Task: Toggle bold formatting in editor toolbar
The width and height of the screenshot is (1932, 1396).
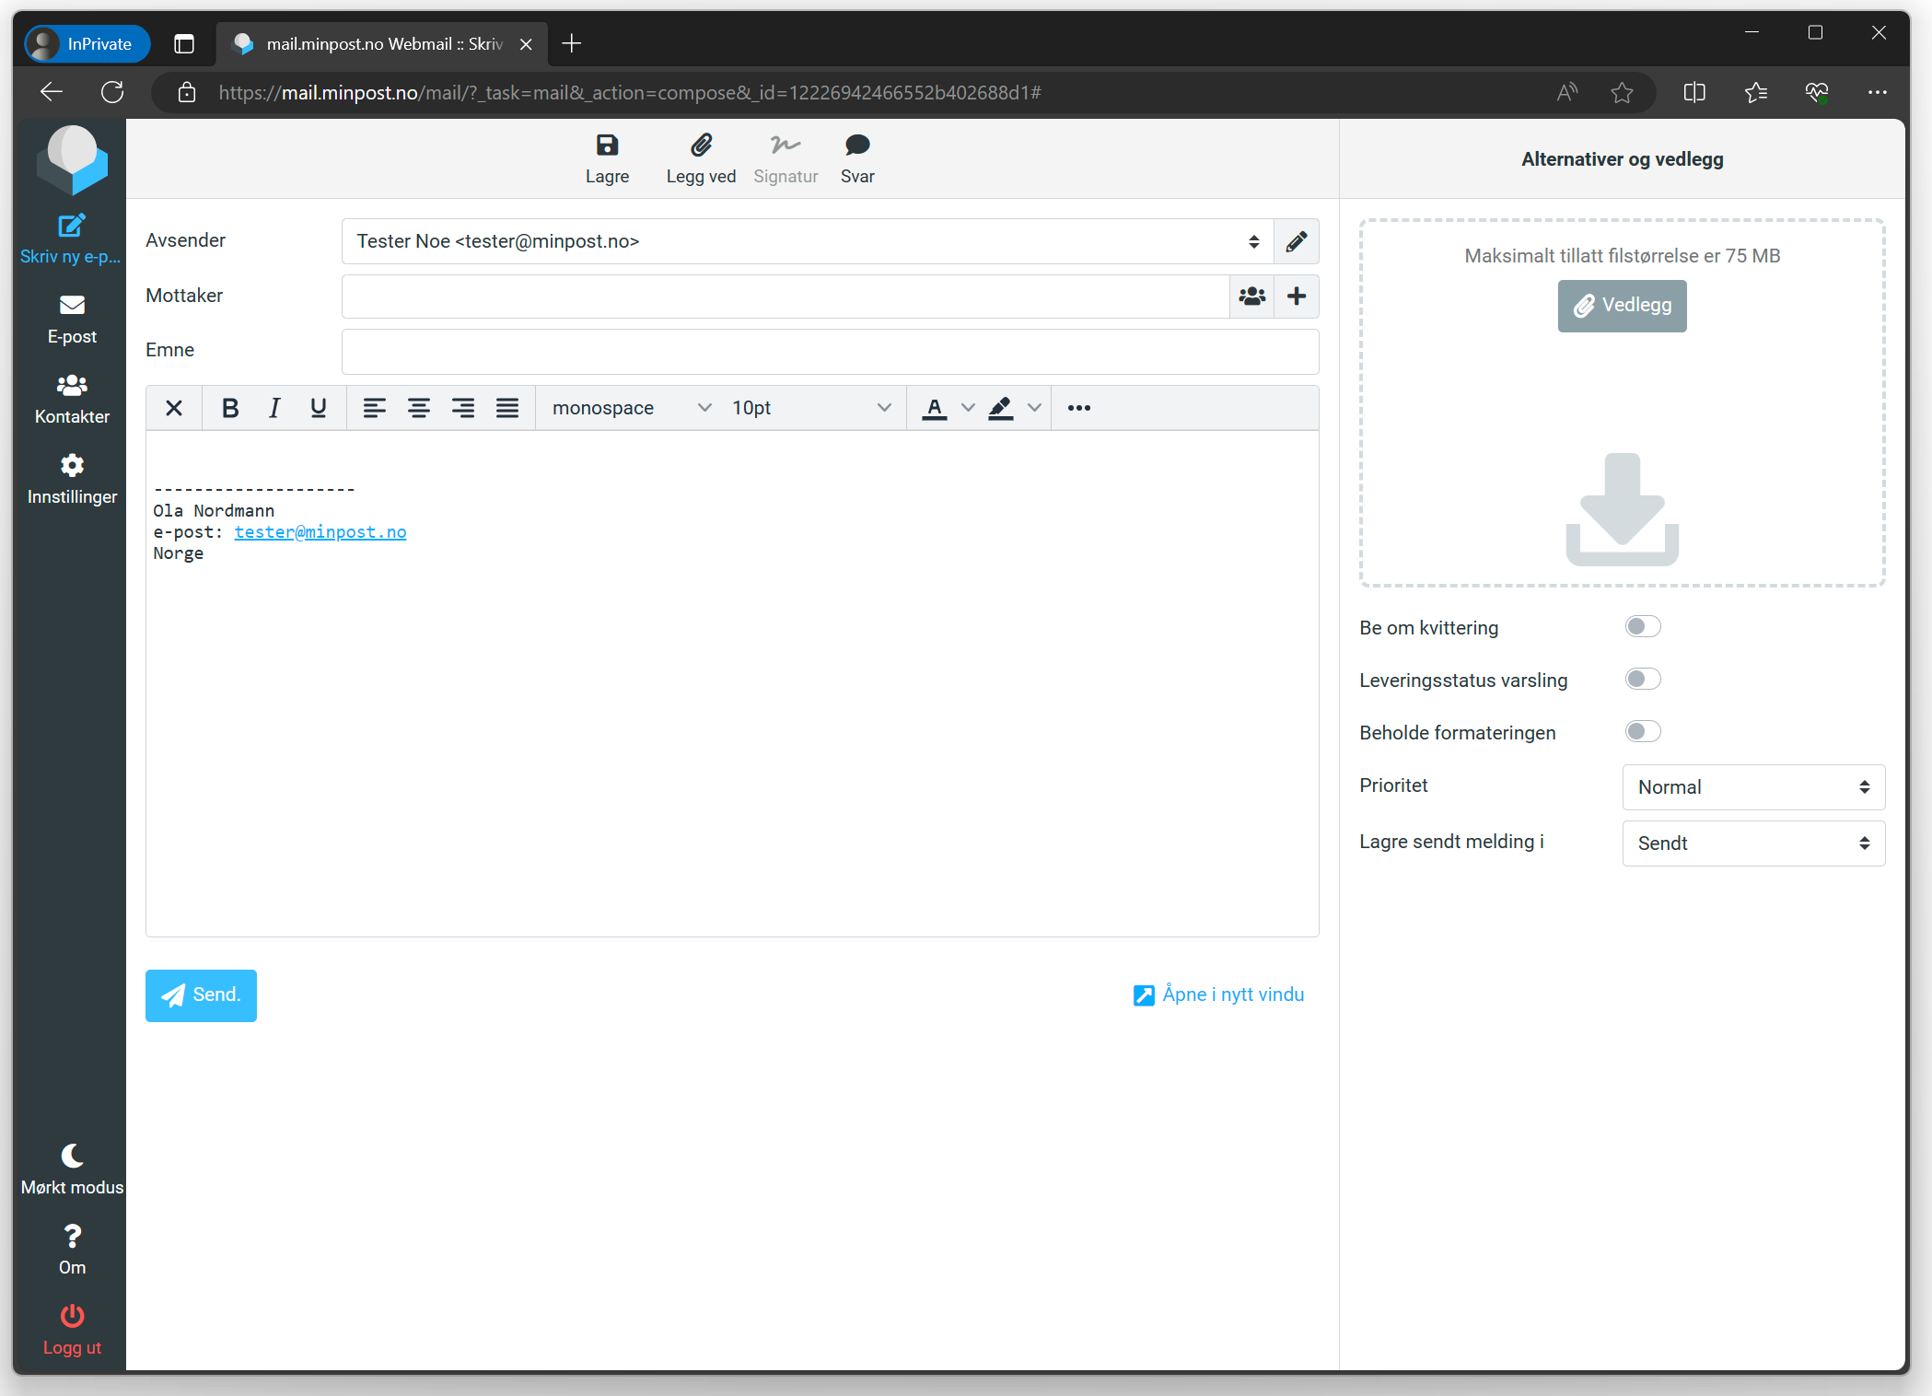Action: tap(230, 408)
